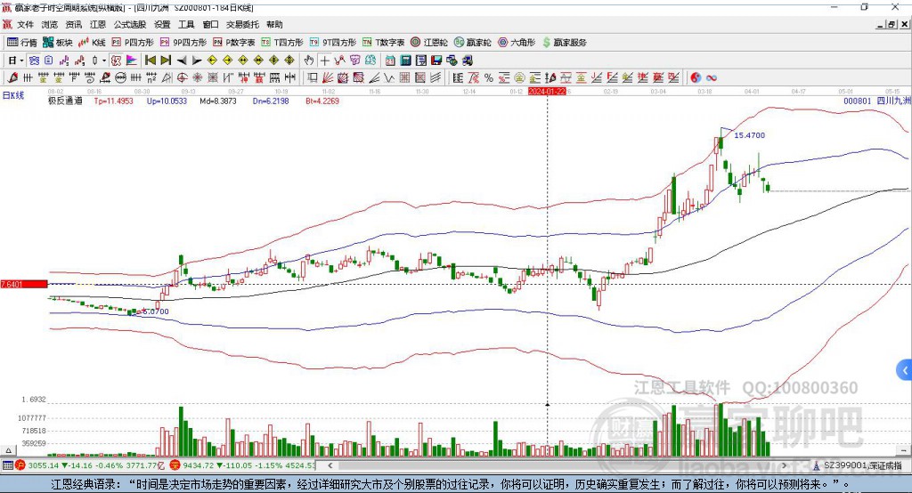This screenshot has height=493, width=912.
Task: Click the blue infinity symbol icon
Action: (712, 78)
